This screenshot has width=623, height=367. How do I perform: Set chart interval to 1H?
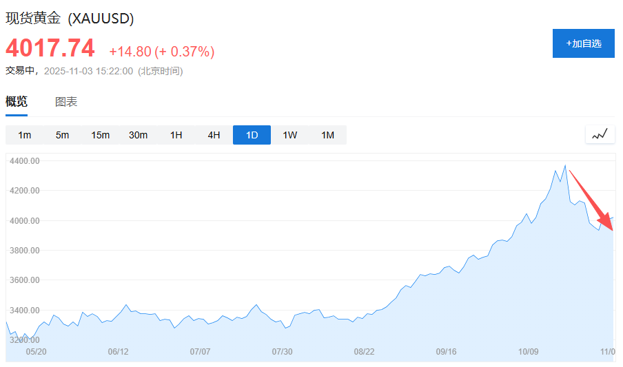pos(176,135)
